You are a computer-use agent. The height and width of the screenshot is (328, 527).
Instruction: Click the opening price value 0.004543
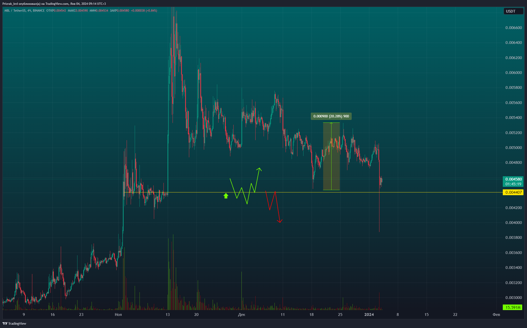tap(60, 11)
